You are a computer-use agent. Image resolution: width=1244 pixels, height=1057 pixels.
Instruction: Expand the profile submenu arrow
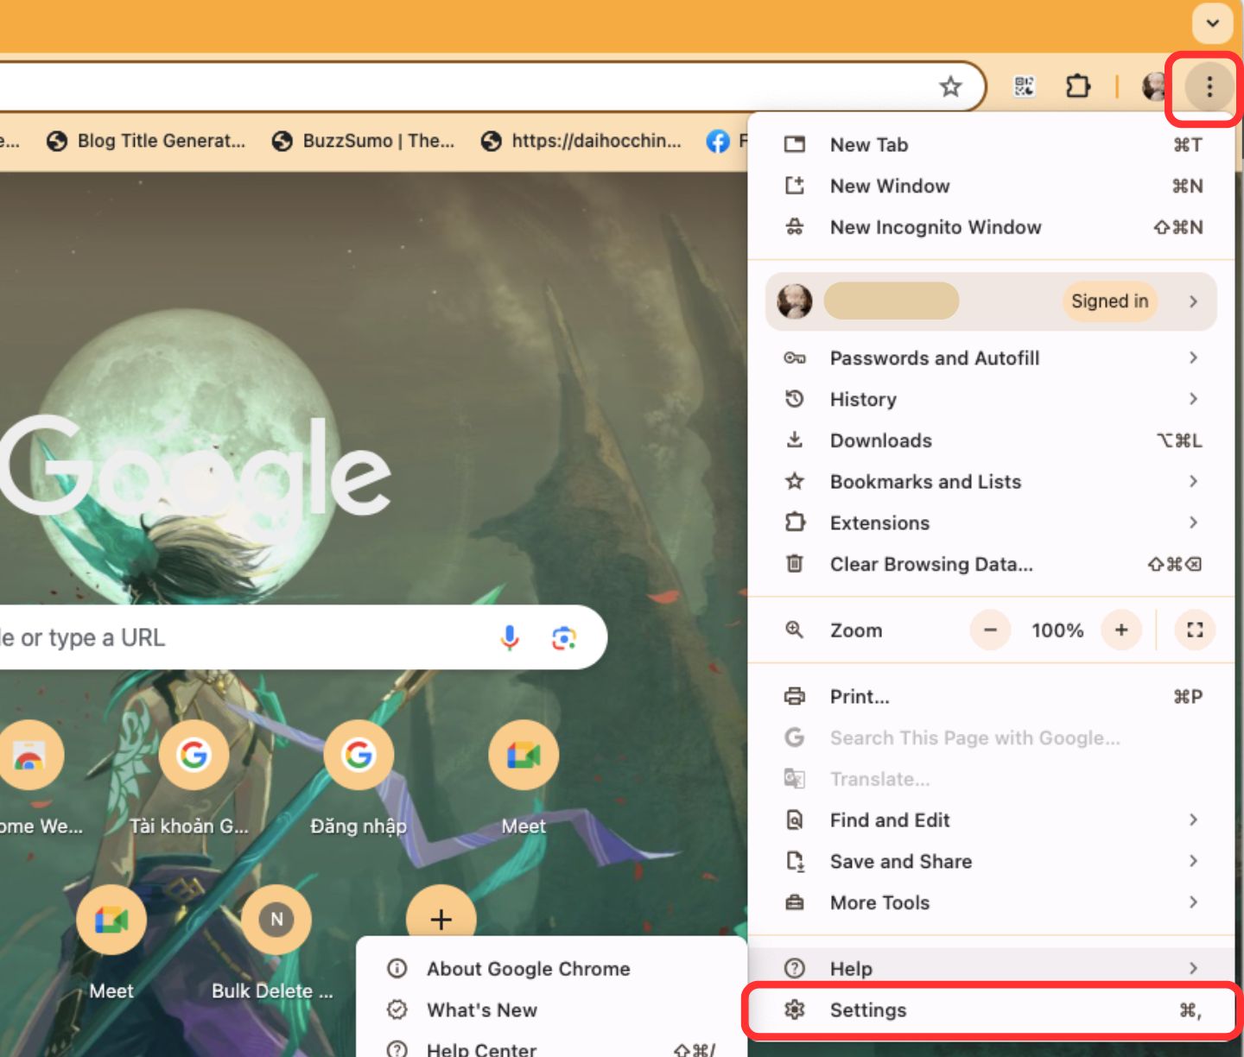pos(1193,301)
